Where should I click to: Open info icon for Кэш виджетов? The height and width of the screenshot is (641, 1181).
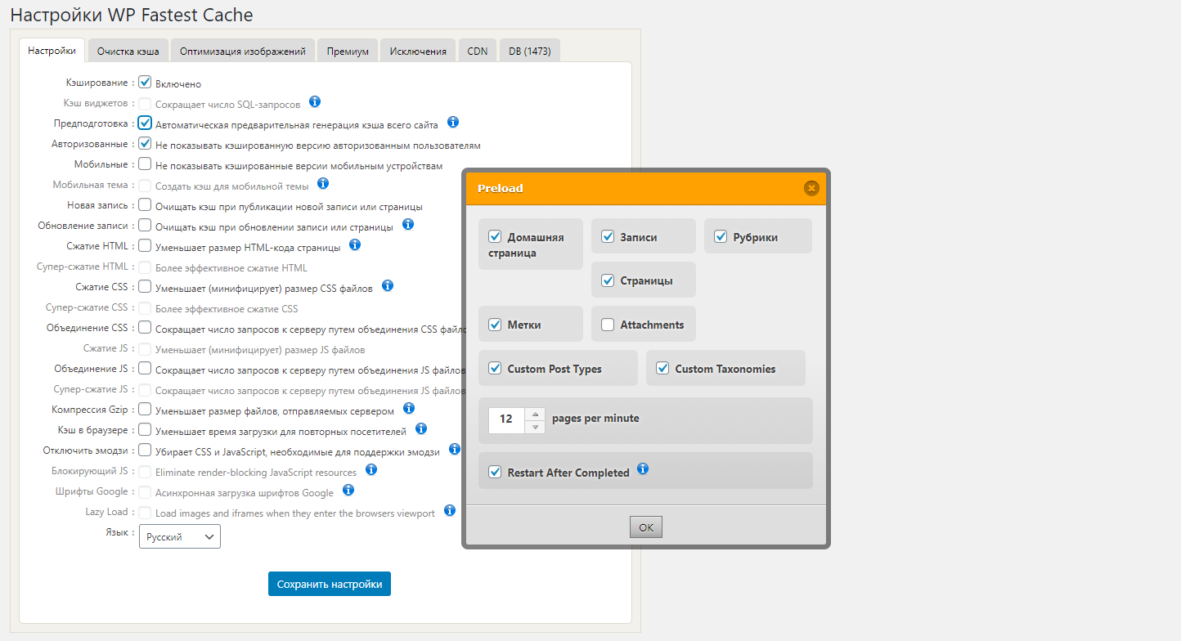[315, 102]
